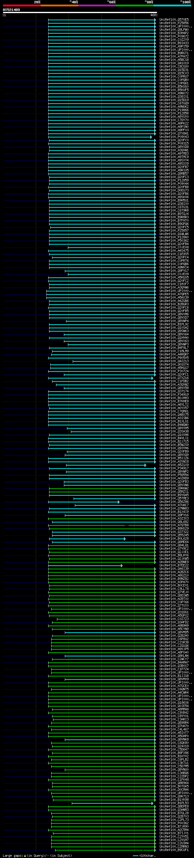The image size is (194, 858).
Task: Click the orange ~40% identity legend segment
Action: point(59,5)
